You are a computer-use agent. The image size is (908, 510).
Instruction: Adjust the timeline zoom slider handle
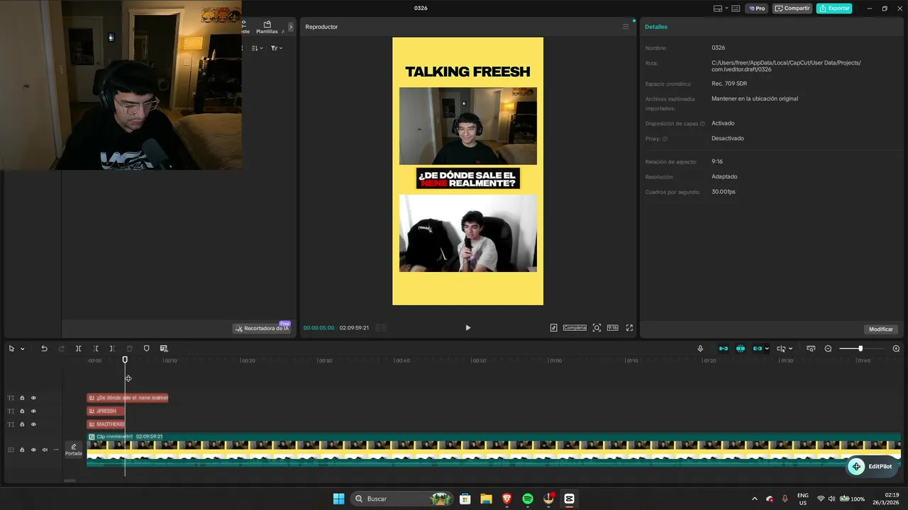[860, 348]
